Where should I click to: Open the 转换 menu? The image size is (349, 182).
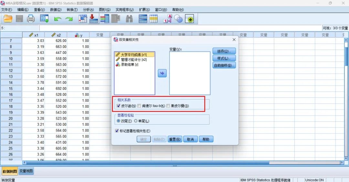pos(72,10)
